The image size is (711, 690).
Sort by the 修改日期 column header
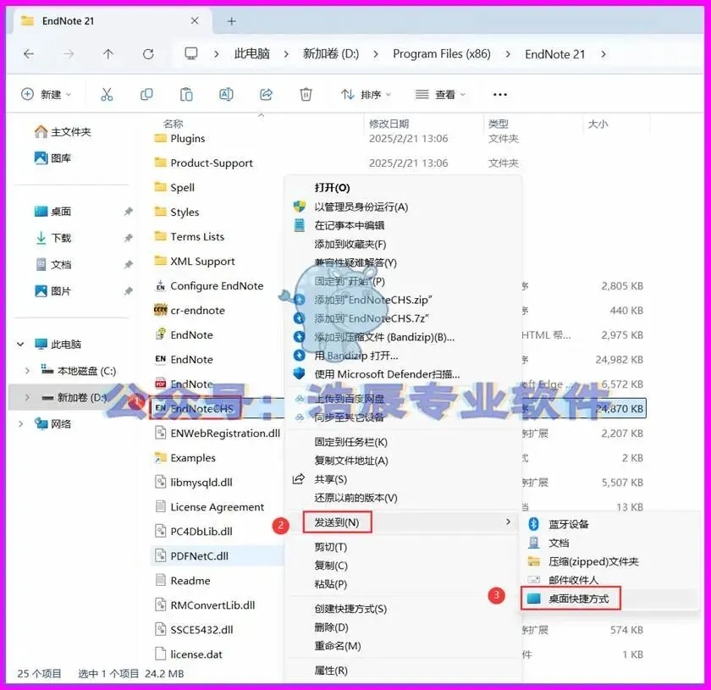pyautogui.click(x=389, y=124)
